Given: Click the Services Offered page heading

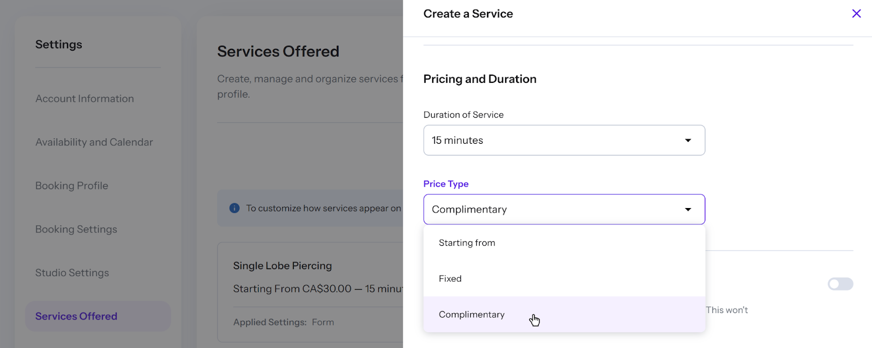Looking at the screenshot, I should [x=278, y=51].
